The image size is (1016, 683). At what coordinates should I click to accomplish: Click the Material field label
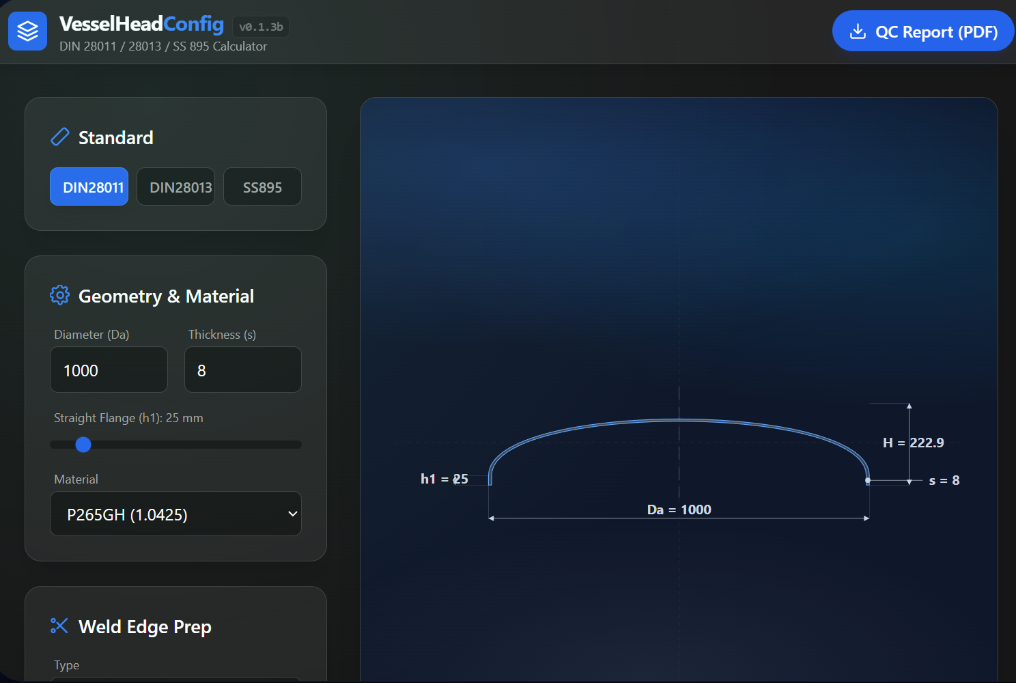click(76, 479)
